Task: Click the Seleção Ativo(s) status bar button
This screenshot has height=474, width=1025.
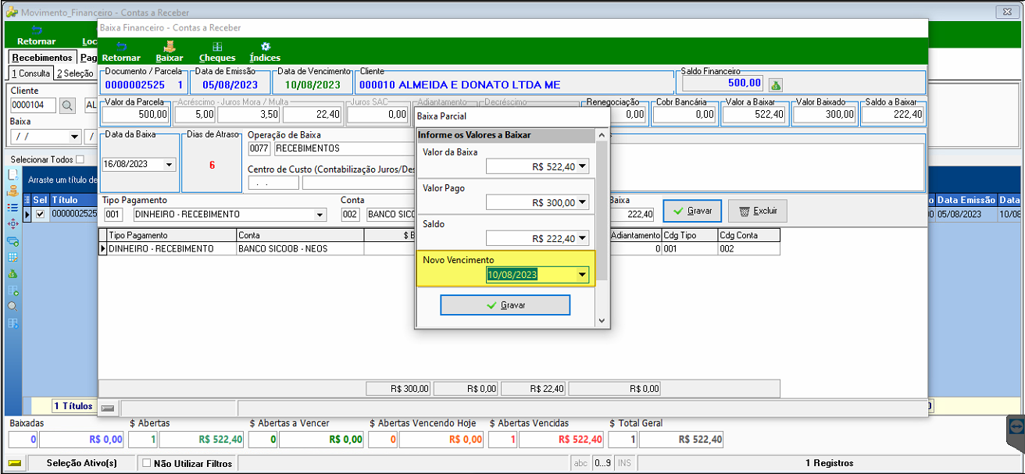Action: click(x=81, y=463)
